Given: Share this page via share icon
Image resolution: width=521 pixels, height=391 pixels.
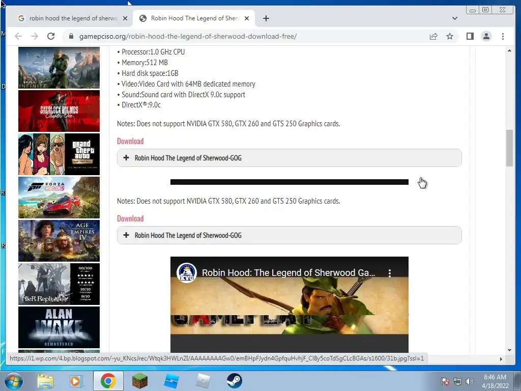Looking at the screenshot, I should click(x=433, y=36).
